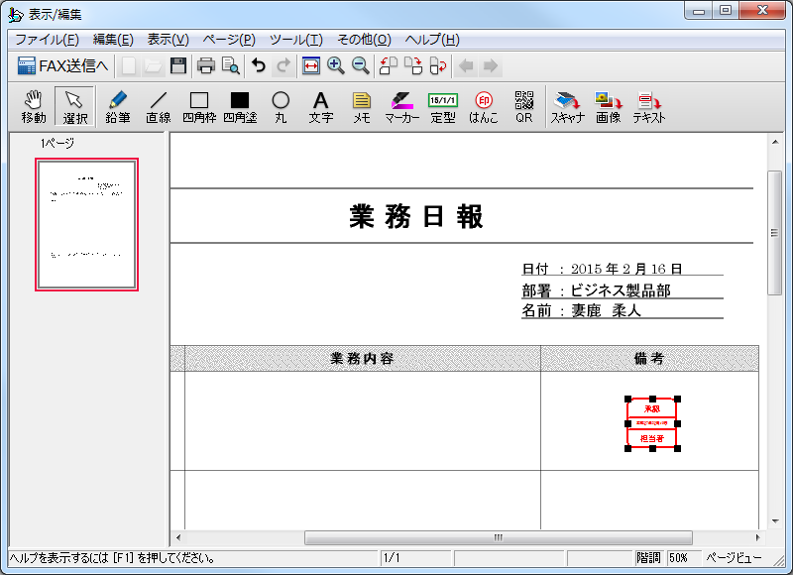
Task: Save with the floppy disk icon
Action: pyautogui.click(x=178, y=65)
